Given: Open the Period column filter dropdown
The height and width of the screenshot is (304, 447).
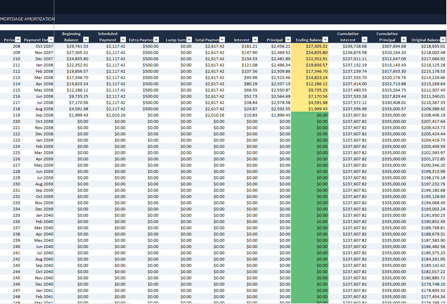Looking at the screenshot, I should [18, 40].
